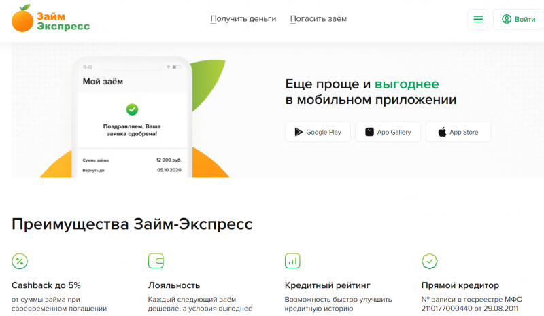544x316 pixels.
Task: Click the wallet Лояльность icon
Action: [x=156, y=261]
